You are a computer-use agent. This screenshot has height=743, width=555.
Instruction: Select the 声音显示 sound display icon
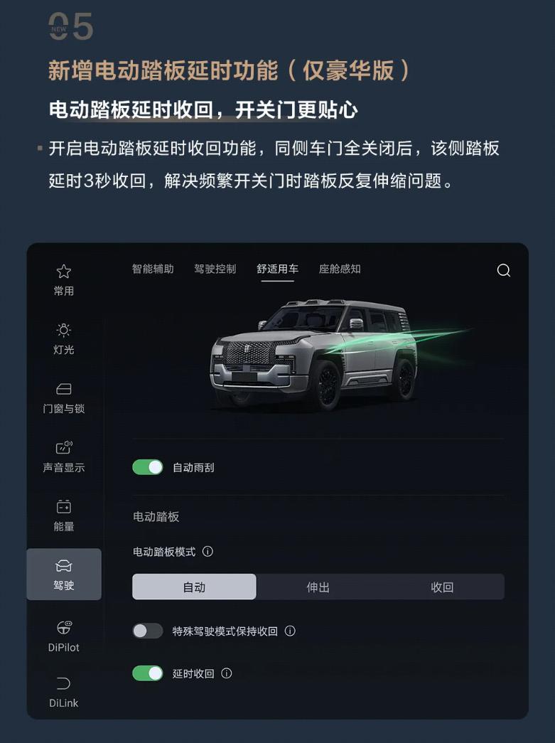pyautogui.click(x=63, y=447)
